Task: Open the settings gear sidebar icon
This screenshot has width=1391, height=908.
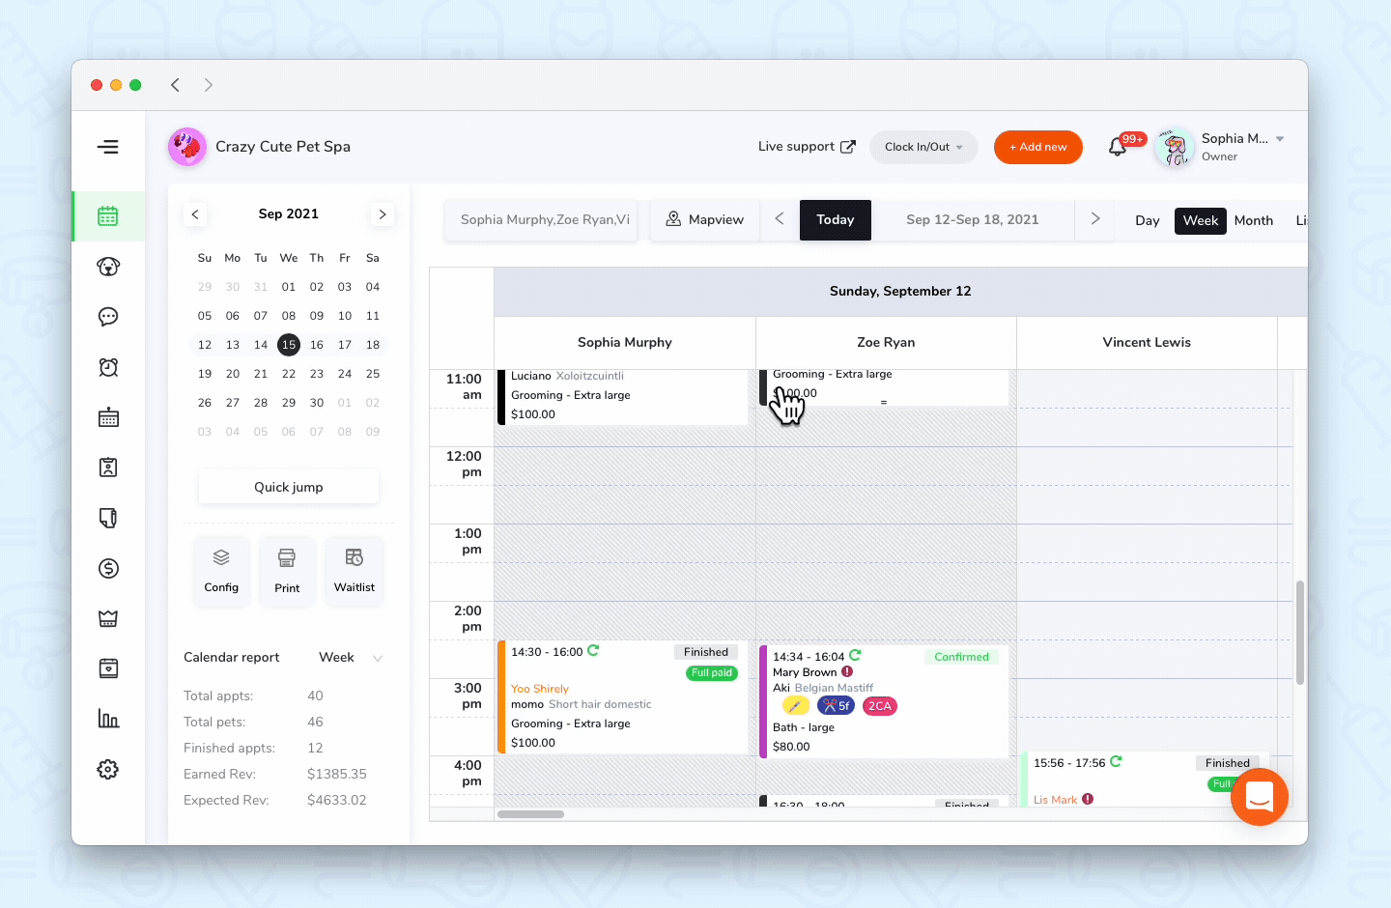Action: coord(108,769)
